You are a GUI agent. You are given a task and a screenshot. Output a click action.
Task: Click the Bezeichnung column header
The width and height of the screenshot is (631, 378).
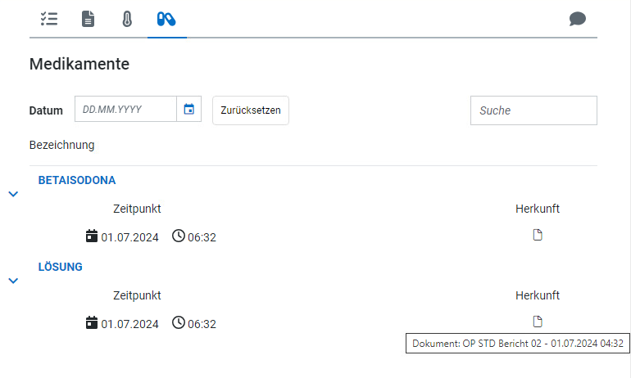(x=62, y=145)
